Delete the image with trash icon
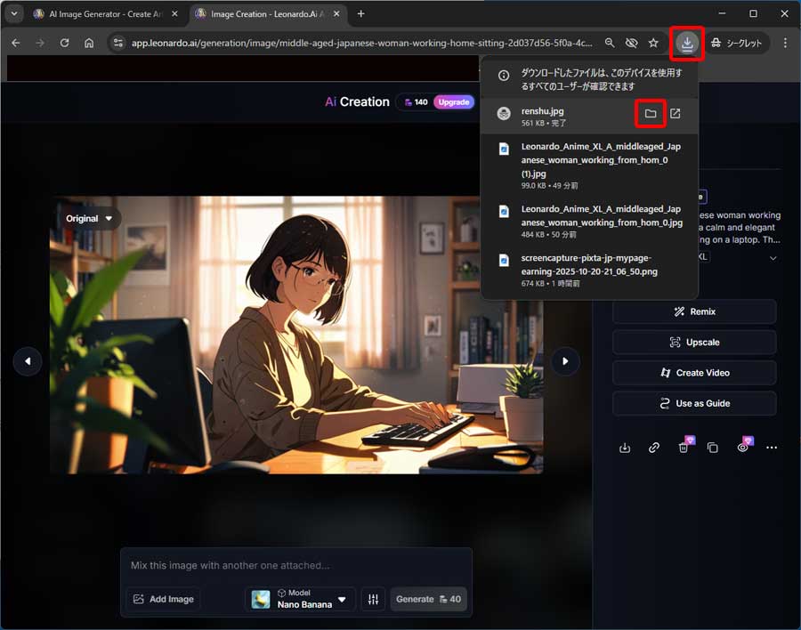 tap(683, 448)
